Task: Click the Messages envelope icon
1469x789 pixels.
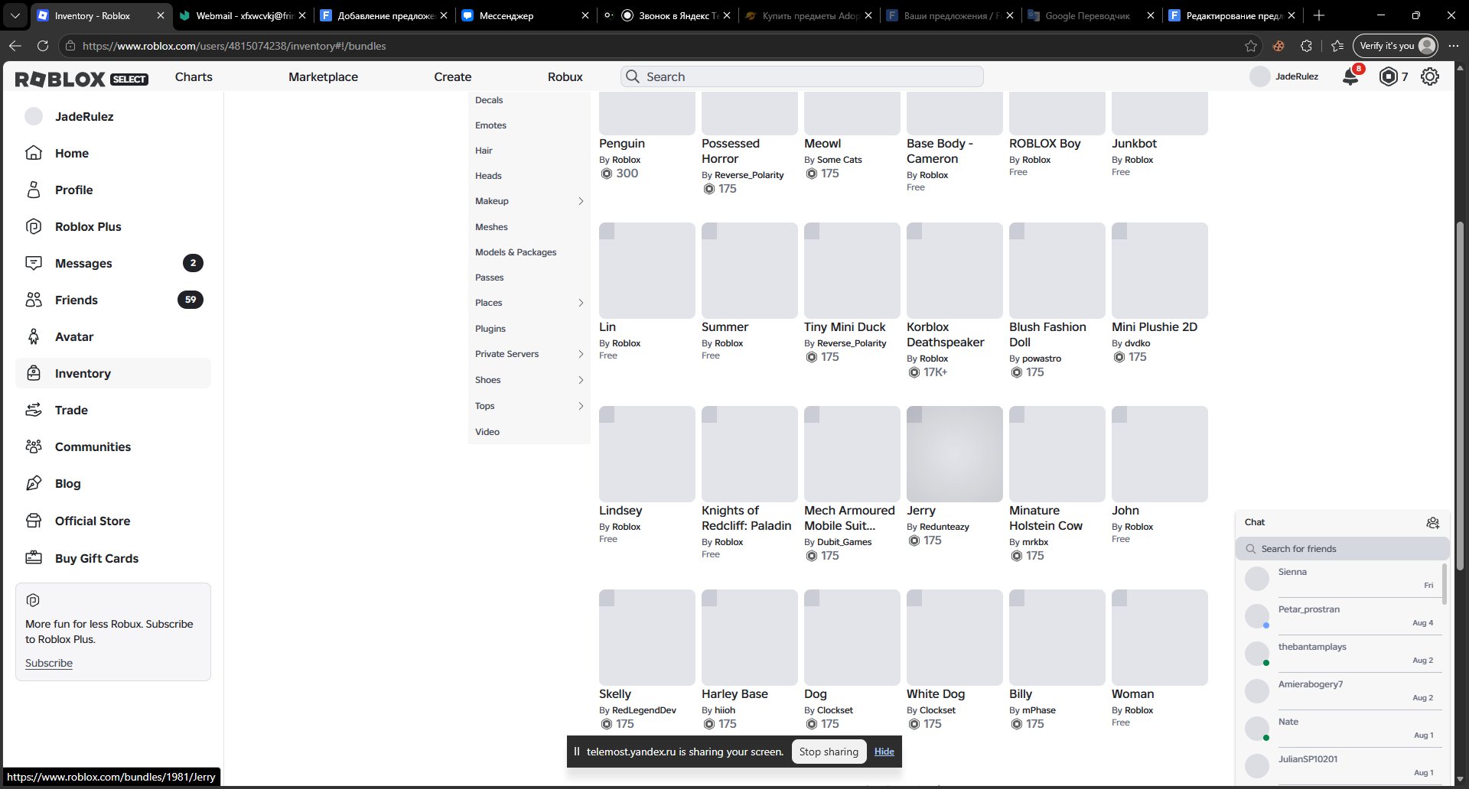Action: [x=34, y=263]
